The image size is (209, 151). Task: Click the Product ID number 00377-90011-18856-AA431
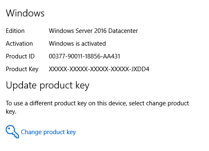(85, 56)
